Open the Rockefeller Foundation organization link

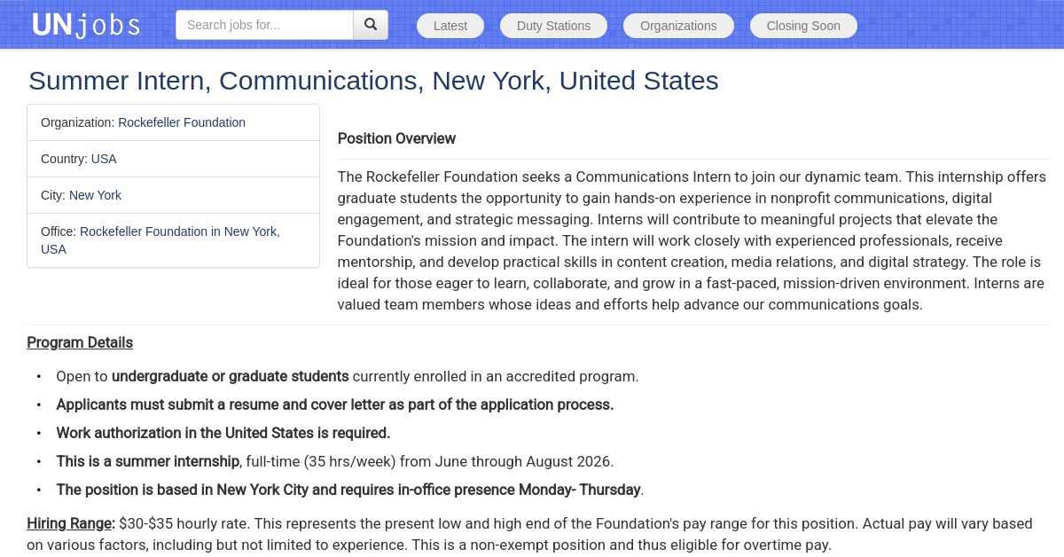[x=182, y=122]
